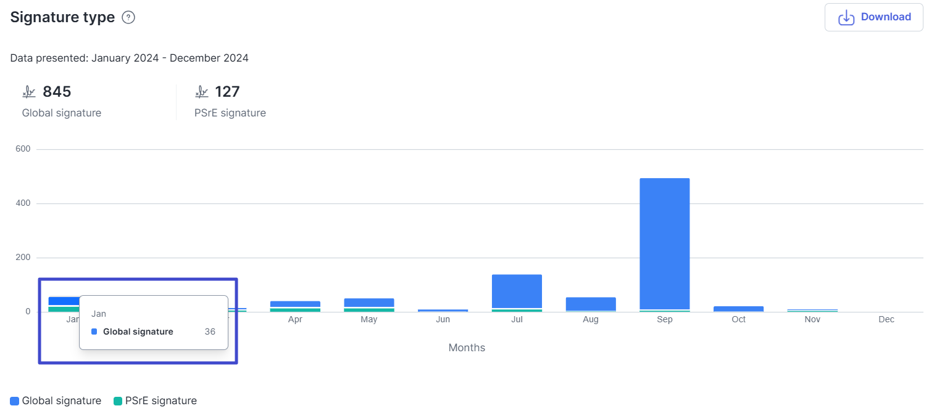929x419 pixels.
Task: Select the October bar
Action: pos(738,309)
